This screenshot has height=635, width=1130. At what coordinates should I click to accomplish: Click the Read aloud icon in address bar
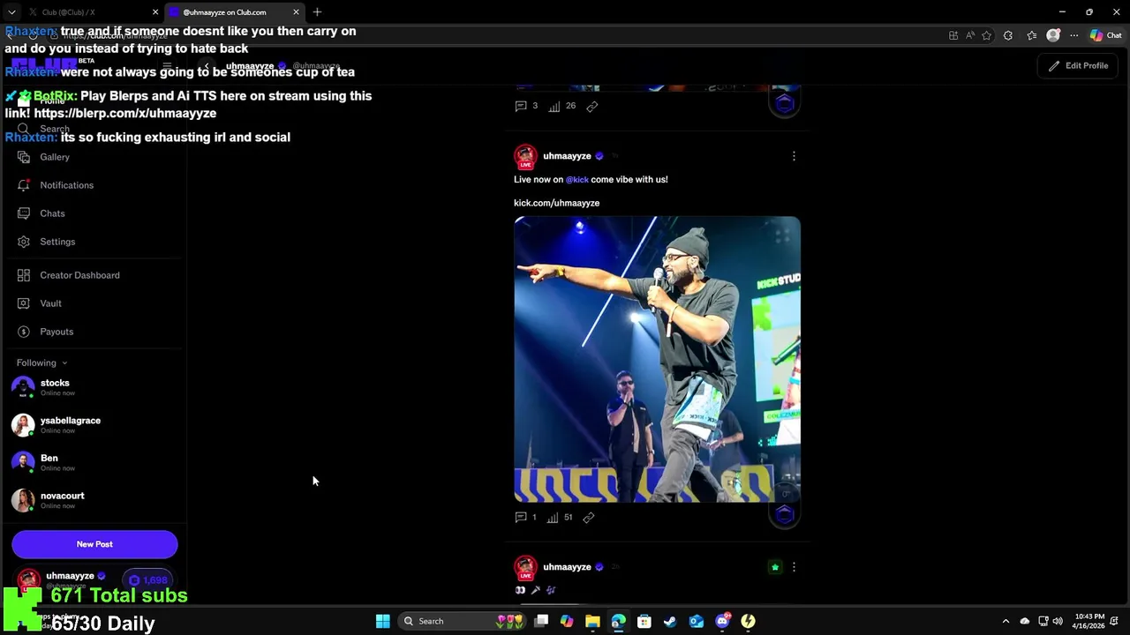970,35
